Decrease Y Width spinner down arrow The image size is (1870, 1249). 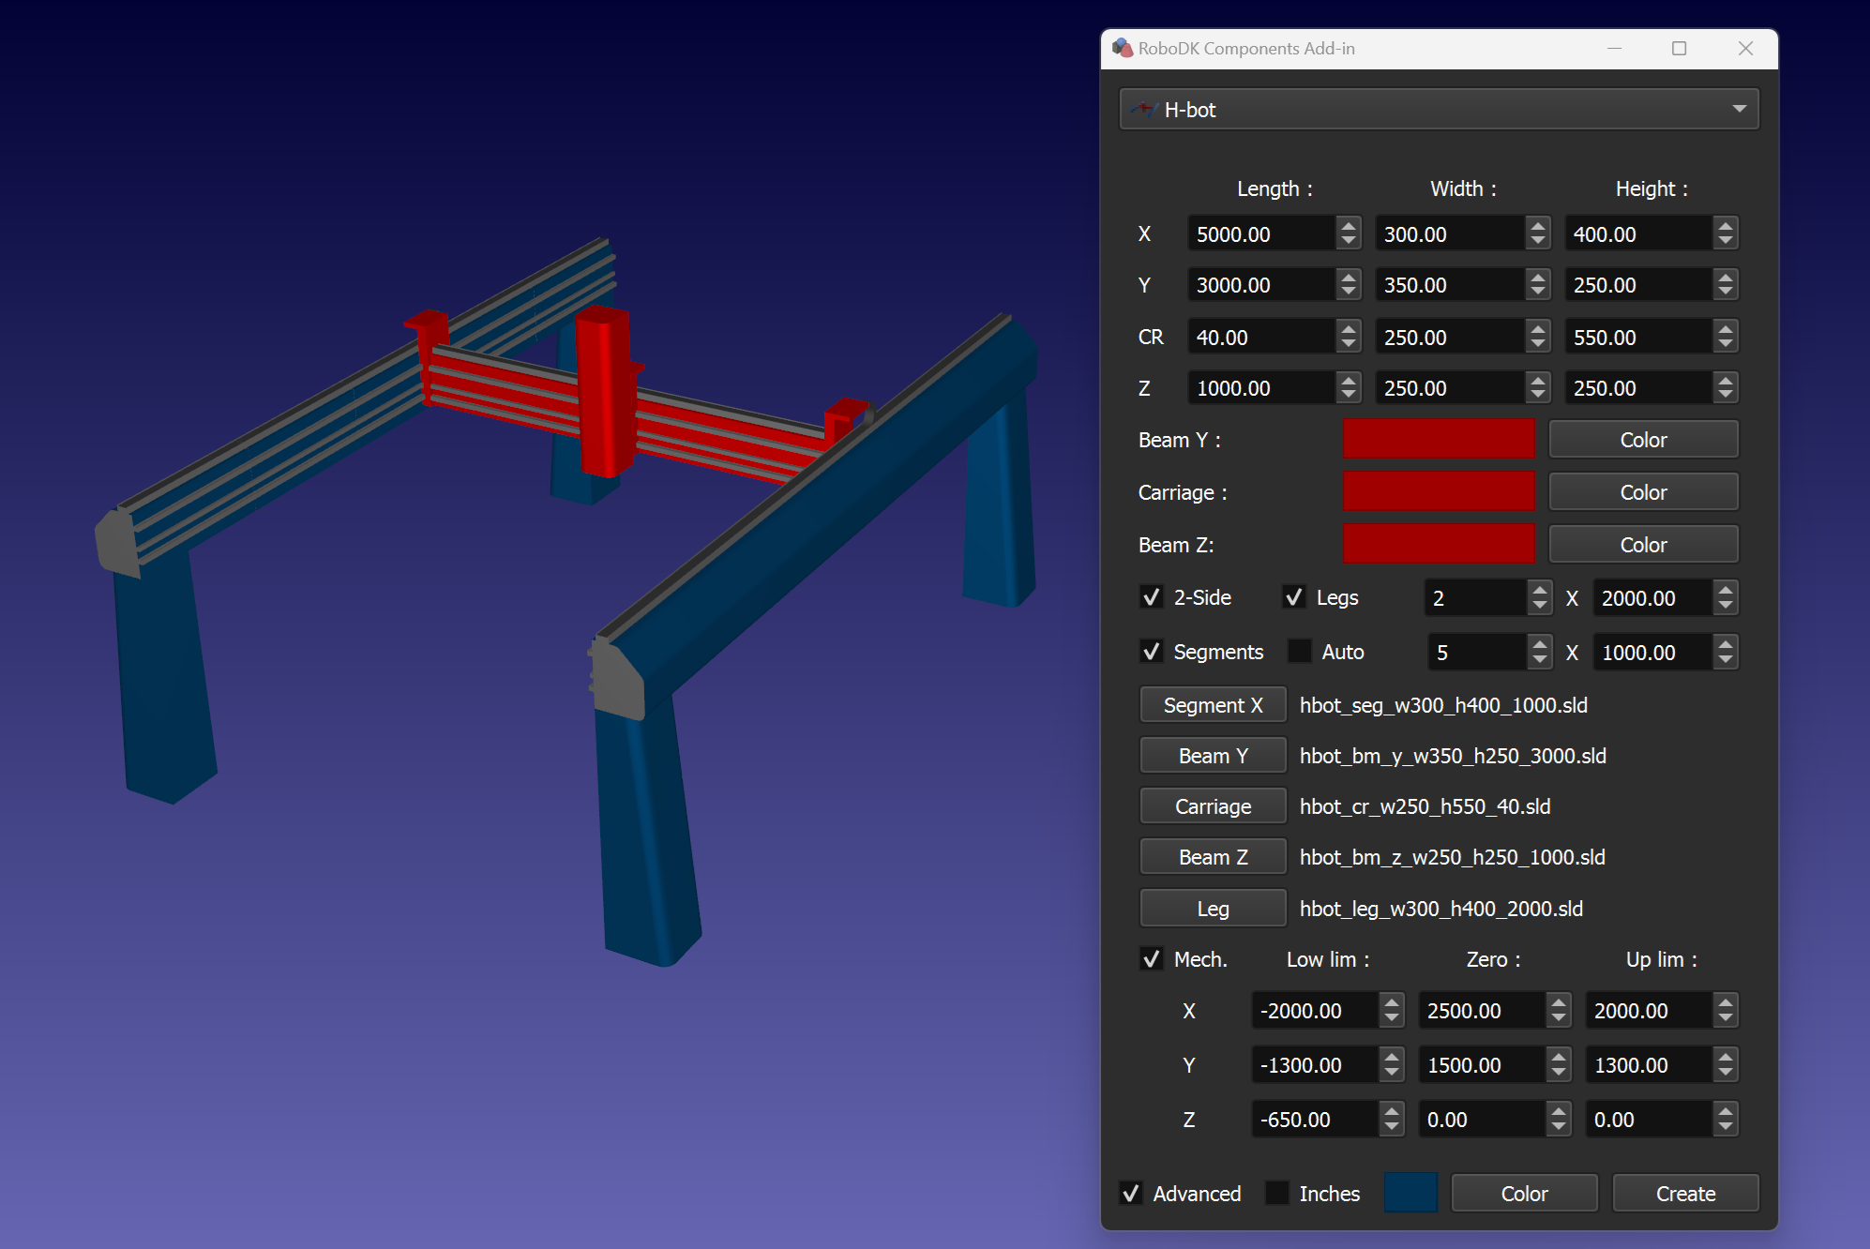1538,293
